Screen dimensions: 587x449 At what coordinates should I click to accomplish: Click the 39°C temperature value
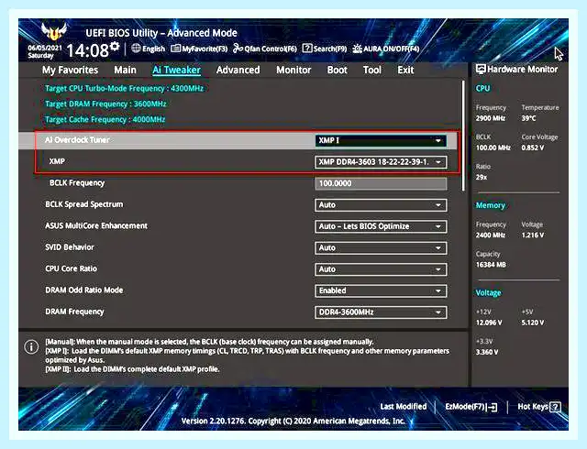tap(528, 118)
